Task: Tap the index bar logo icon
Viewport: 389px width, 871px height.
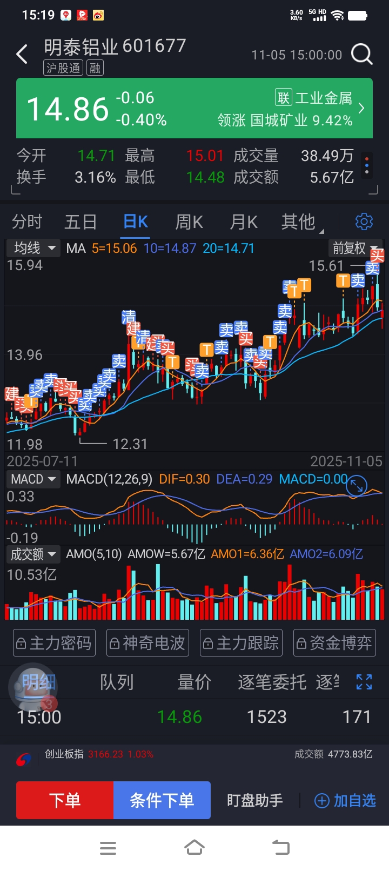Action: click(x=24, y=760)
